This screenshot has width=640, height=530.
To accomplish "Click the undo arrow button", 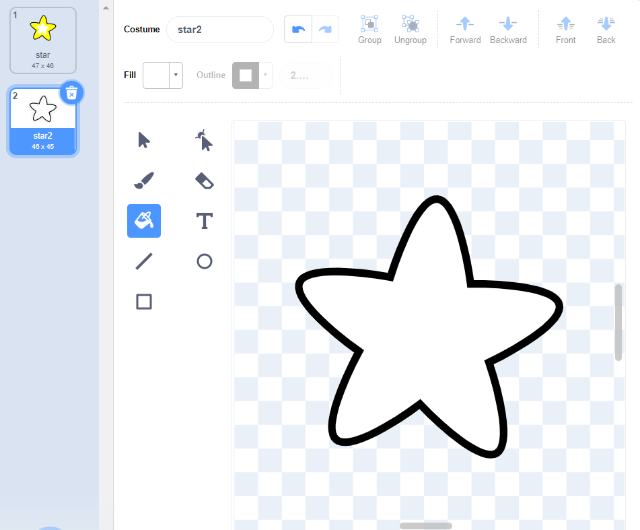I will coord(298,30).
